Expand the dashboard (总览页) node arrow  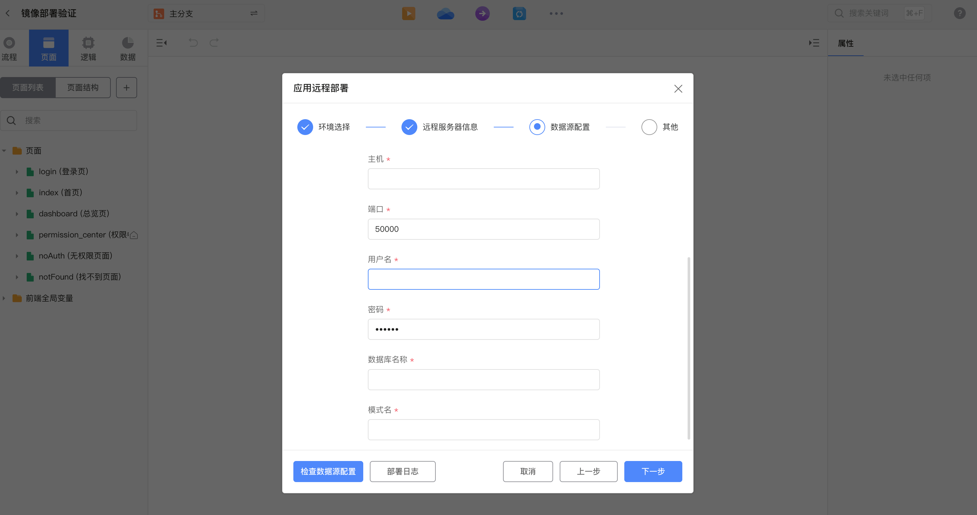[17, 214]
